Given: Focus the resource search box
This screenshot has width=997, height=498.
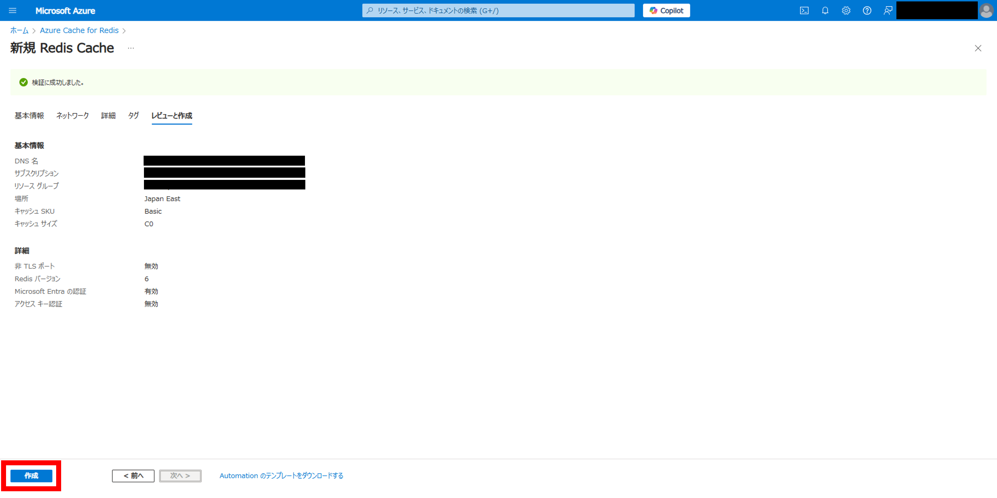Looking at the screenshot, I should [x=498, y=10].
